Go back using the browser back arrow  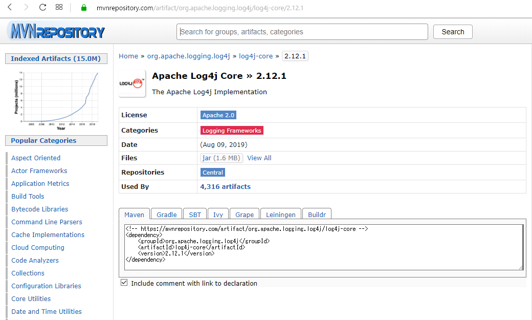coord(10,7)
